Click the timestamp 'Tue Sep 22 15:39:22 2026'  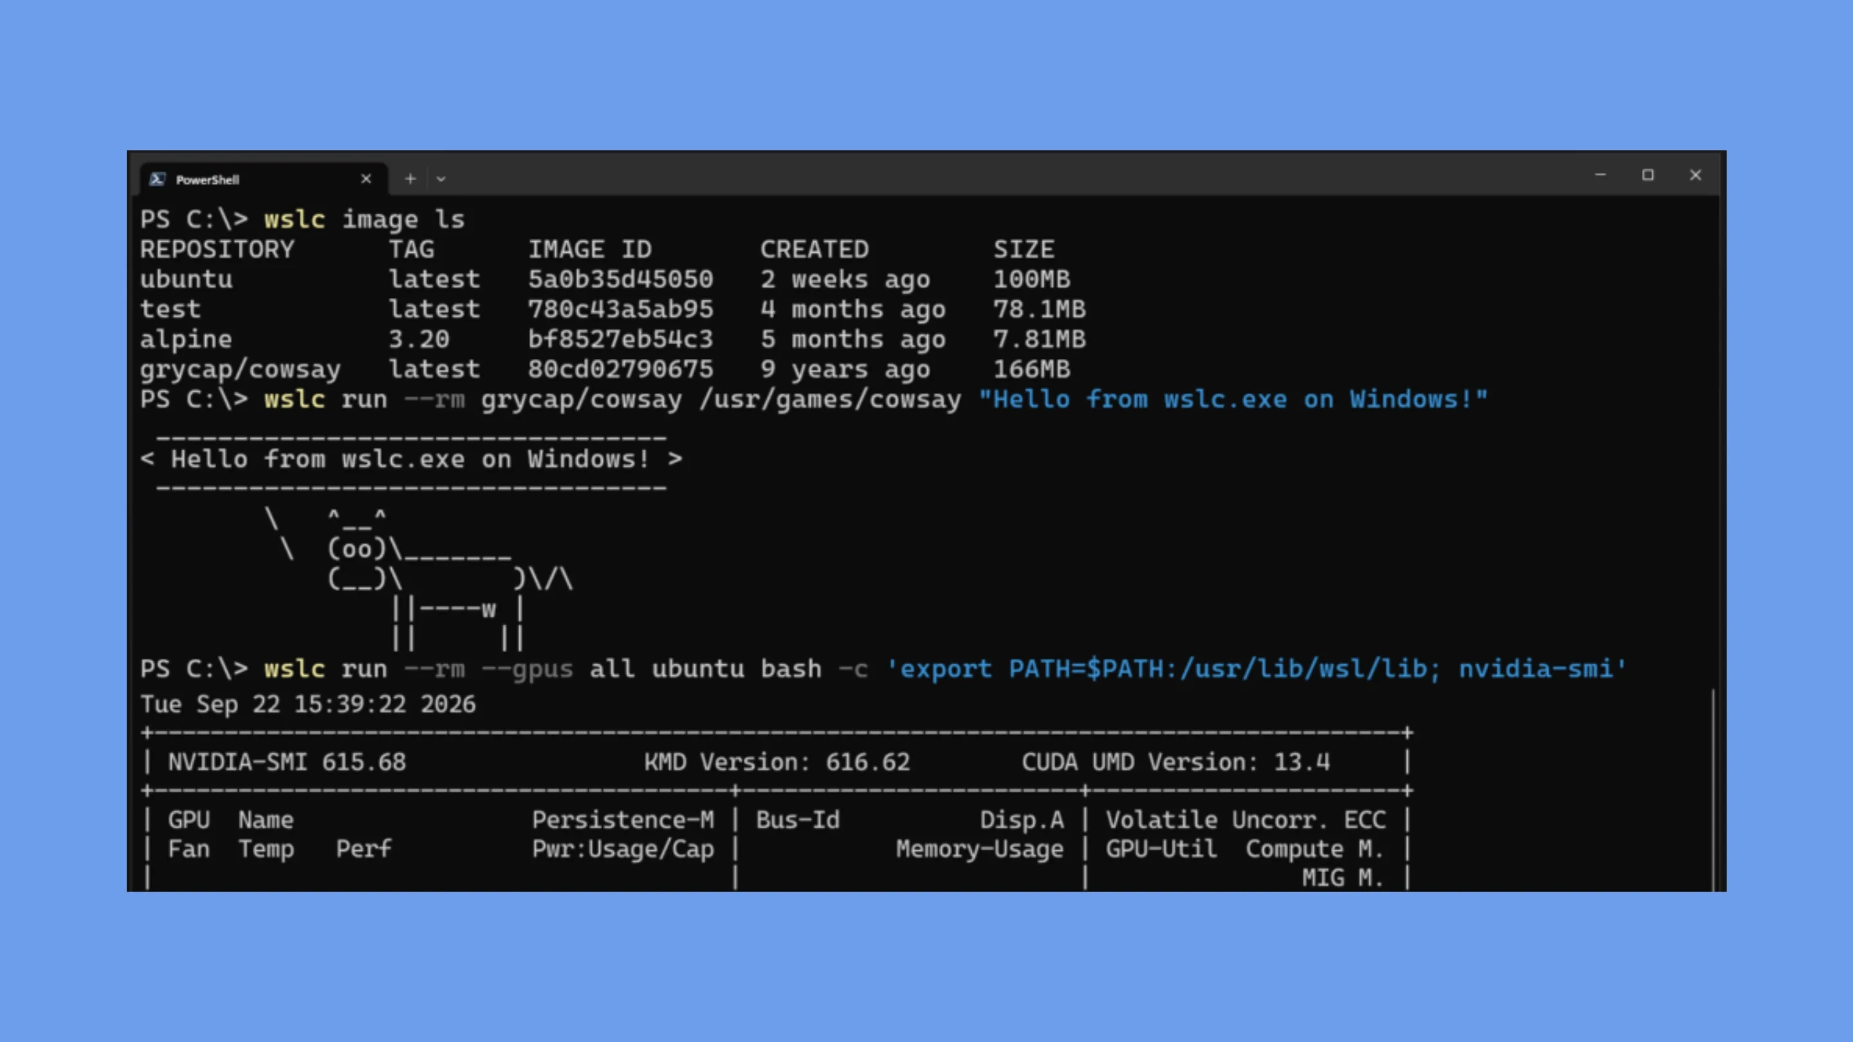click(x=308, y=704)
